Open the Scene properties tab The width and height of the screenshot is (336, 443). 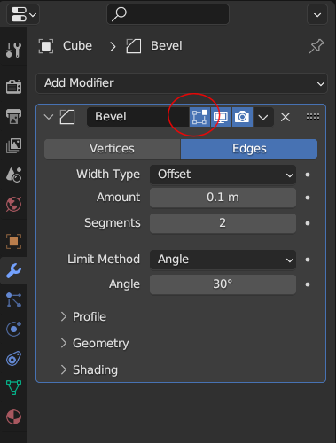(13, 175)
